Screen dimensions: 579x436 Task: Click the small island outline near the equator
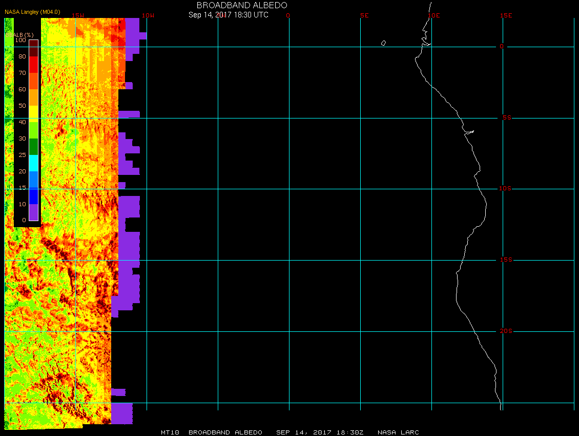[x=383, y=43]
